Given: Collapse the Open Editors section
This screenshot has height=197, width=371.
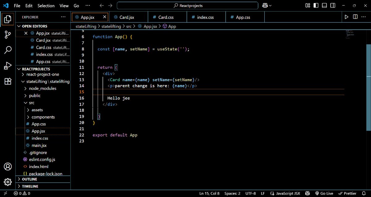Looking at the screenshot, I should click(43, 26).
